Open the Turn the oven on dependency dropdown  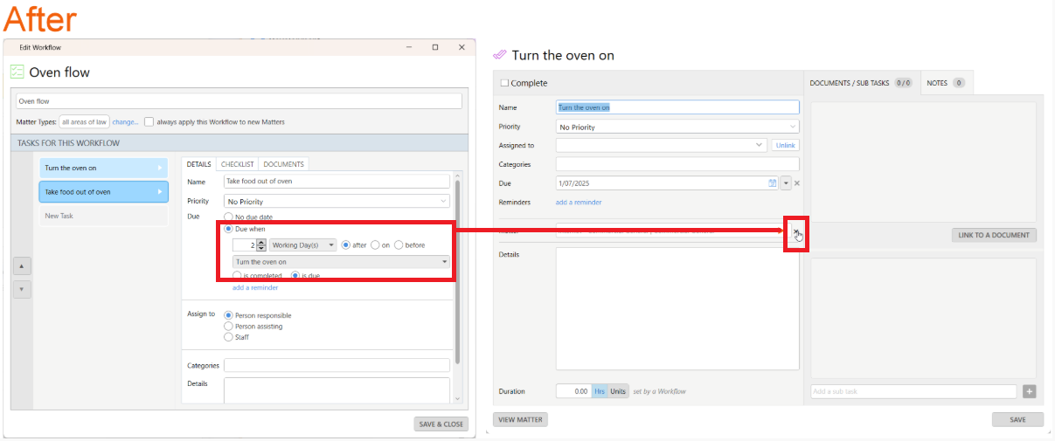(341, 261)
